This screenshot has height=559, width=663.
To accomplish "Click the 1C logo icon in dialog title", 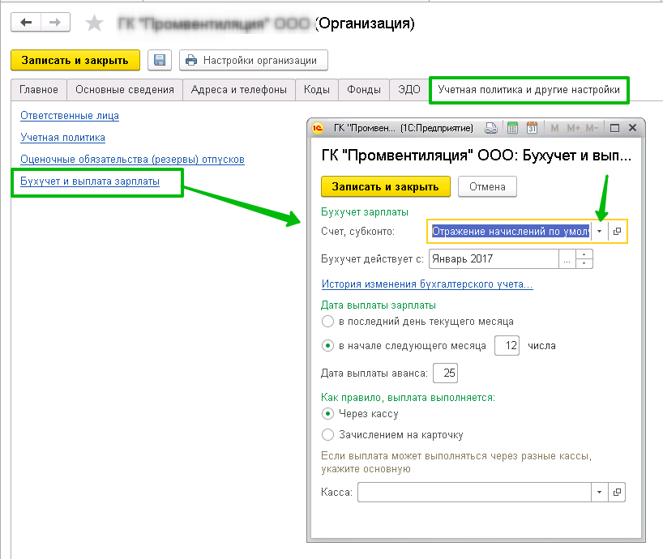I will click(x=318, y=128).
